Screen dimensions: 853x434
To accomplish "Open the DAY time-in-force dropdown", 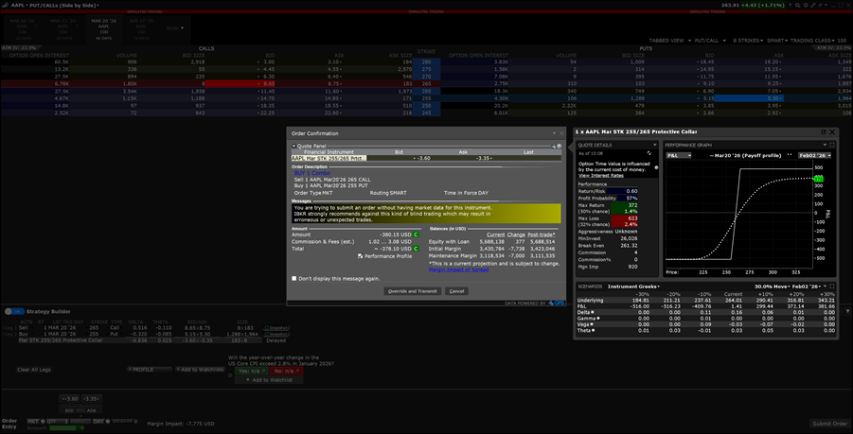I will pyautogui.click(x=100, y=421).
